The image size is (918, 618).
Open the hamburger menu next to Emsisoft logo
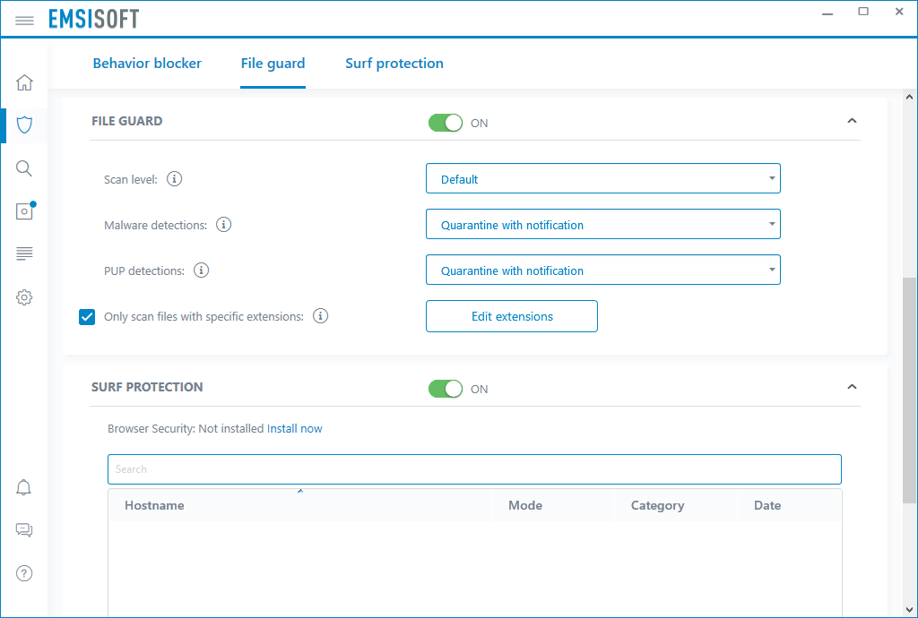[x=24, y=19]
